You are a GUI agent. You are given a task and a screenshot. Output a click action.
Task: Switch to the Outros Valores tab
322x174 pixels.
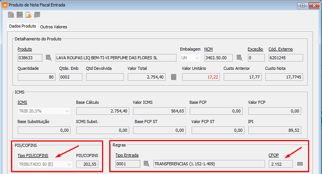pyautogui.click(x=53, y=27)
